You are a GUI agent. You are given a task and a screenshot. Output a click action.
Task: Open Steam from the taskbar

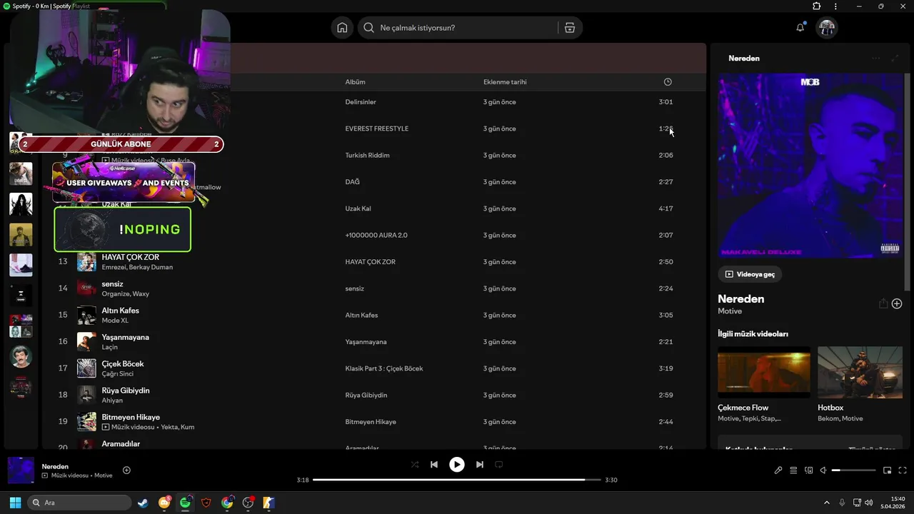(x=144, y=503)
